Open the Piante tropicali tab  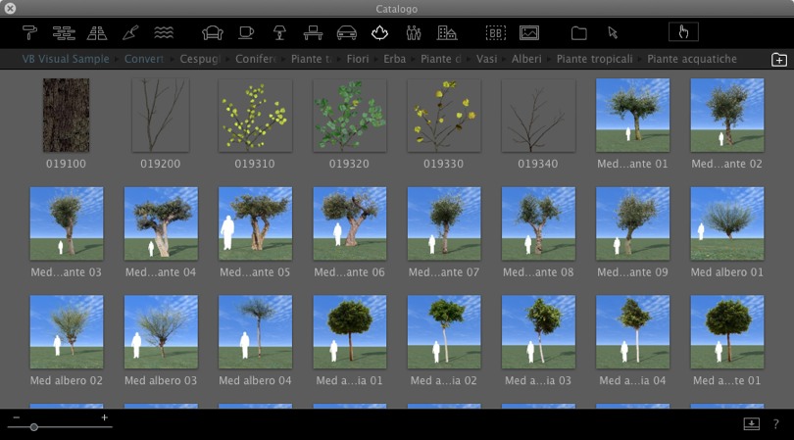tap(594, 59)
